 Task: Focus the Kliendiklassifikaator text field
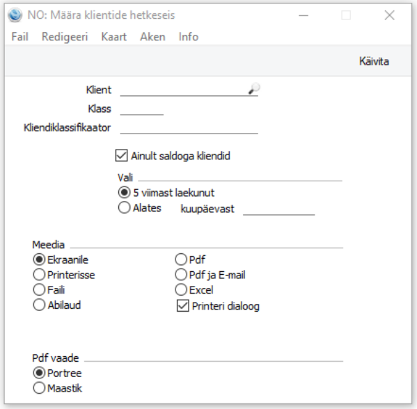(x=189, y=128)
